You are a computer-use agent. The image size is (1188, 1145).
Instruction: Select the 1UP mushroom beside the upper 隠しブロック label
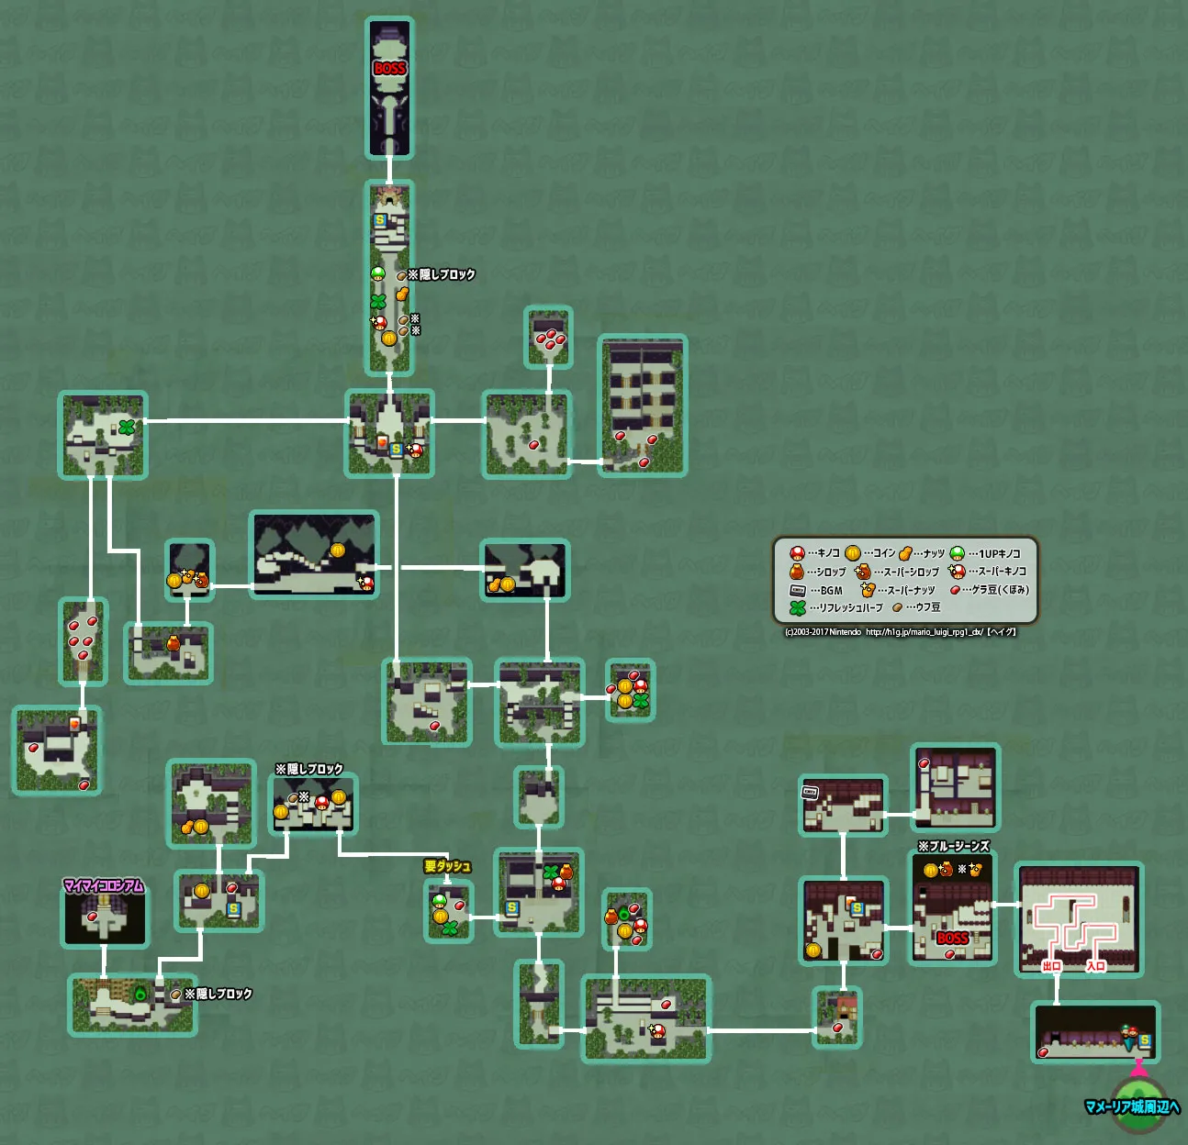[377, 273]
